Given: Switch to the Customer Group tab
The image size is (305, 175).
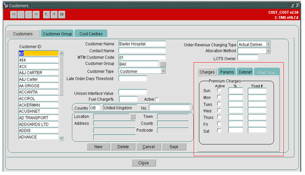Looking at the screenshot, I should point(57,34).
